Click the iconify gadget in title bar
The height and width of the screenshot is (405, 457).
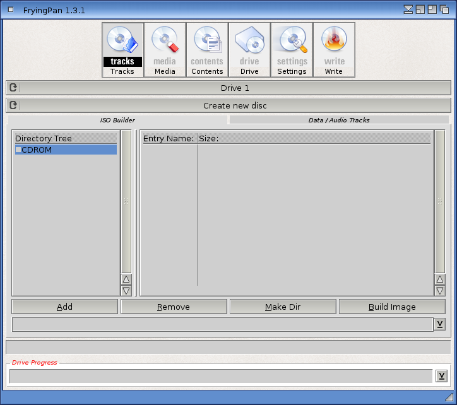408,9
